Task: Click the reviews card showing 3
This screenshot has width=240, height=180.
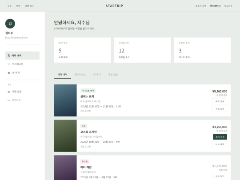Action: 202,50
